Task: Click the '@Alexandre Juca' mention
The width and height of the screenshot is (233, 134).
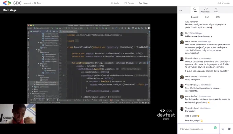Action: point(194,36)
